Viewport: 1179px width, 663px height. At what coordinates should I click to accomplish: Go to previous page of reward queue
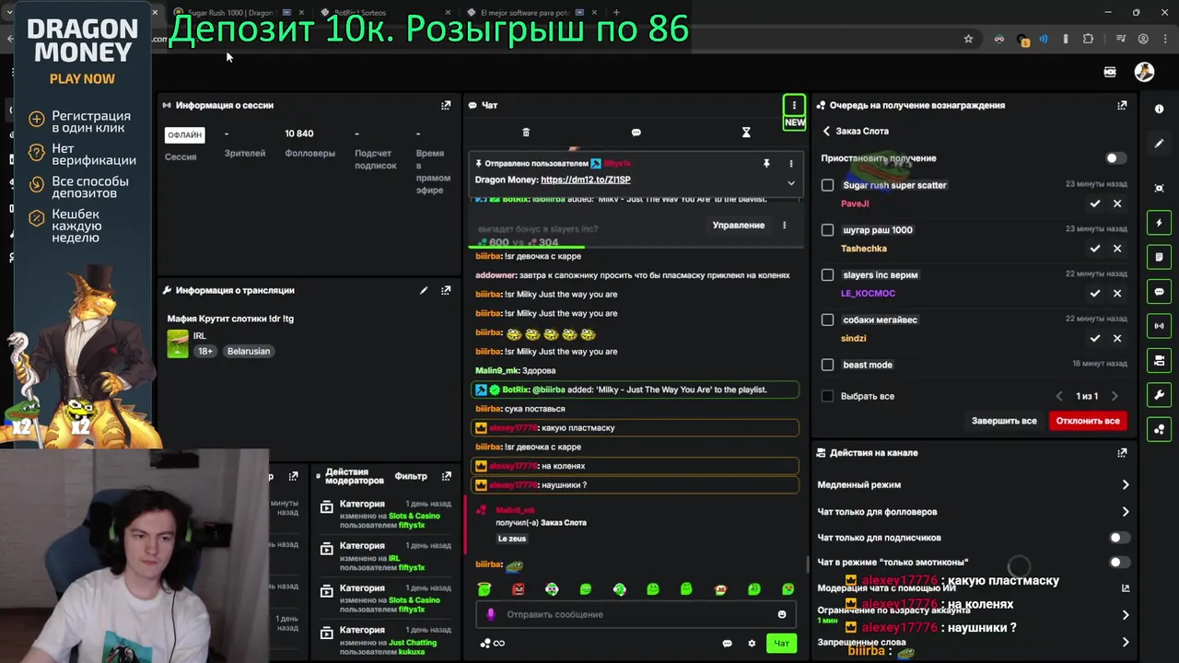coord(1059,396)
